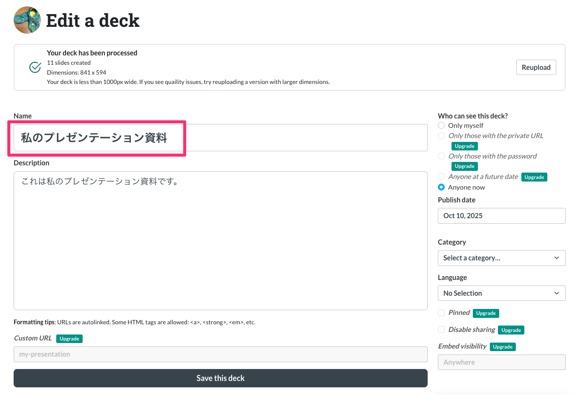Click Upgrade badge next to Pinned
Image resolution: width=581 pixels, height=395 pixels.
pyautogui.click(x=486, y=313)
